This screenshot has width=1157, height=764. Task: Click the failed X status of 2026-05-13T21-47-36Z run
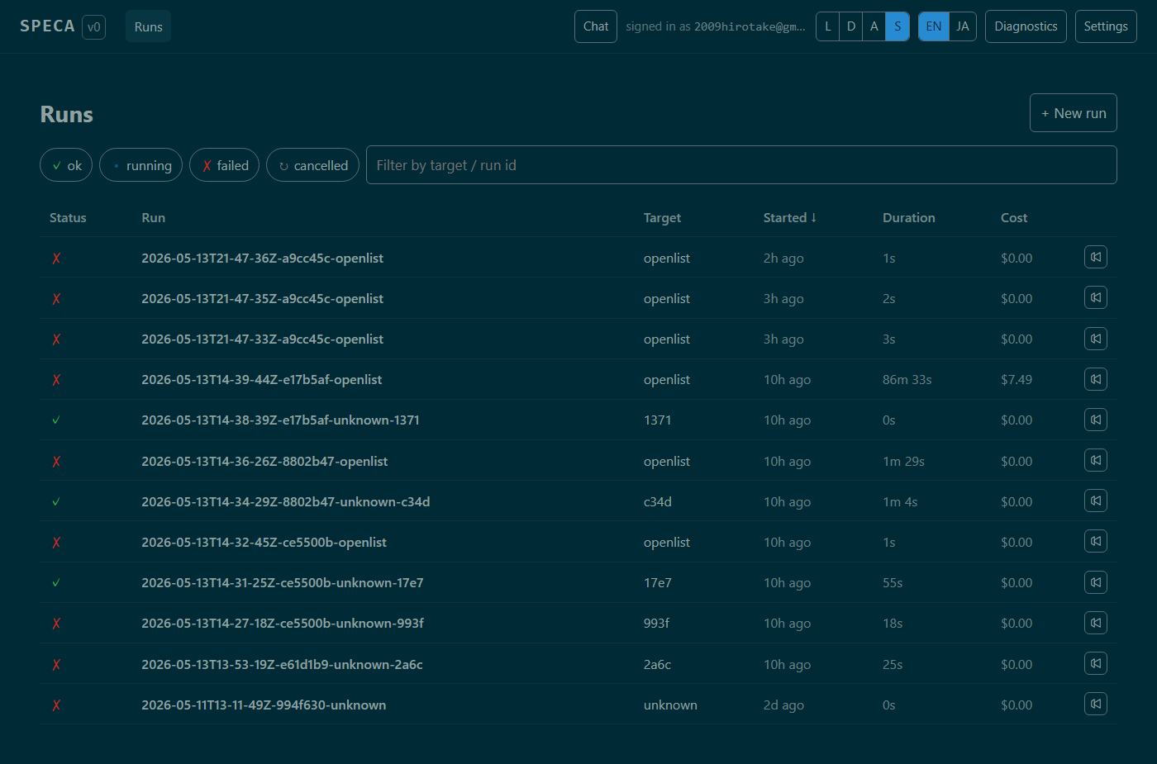pos(56,259)
